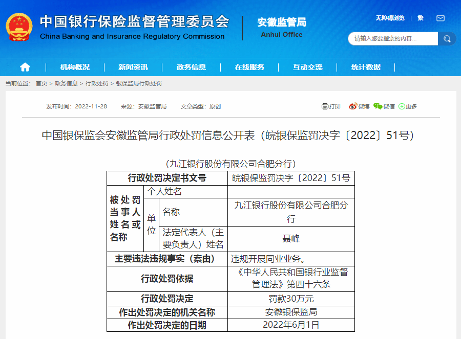Open the 互动交流 menu
Viewport: 461px width, 339px height.
point(308,67)
